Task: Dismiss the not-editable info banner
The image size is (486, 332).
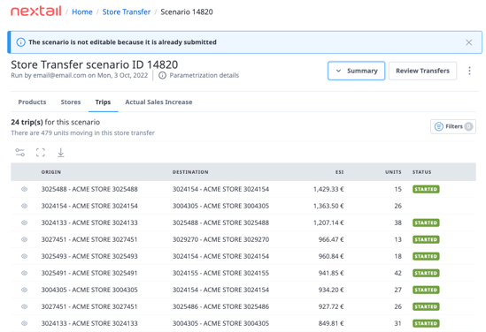Action: [x=468, y=42]
